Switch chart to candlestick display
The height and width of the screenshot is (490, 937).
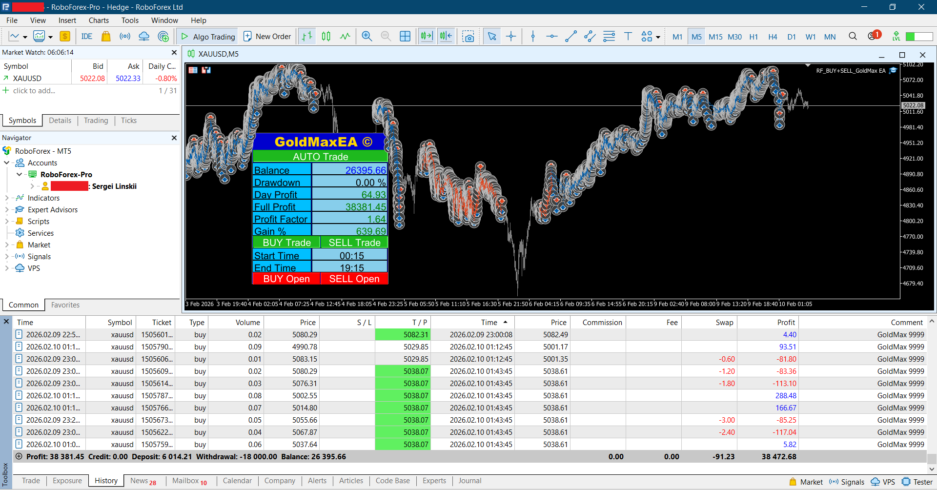pyautogui.click(x=326, y=37)
